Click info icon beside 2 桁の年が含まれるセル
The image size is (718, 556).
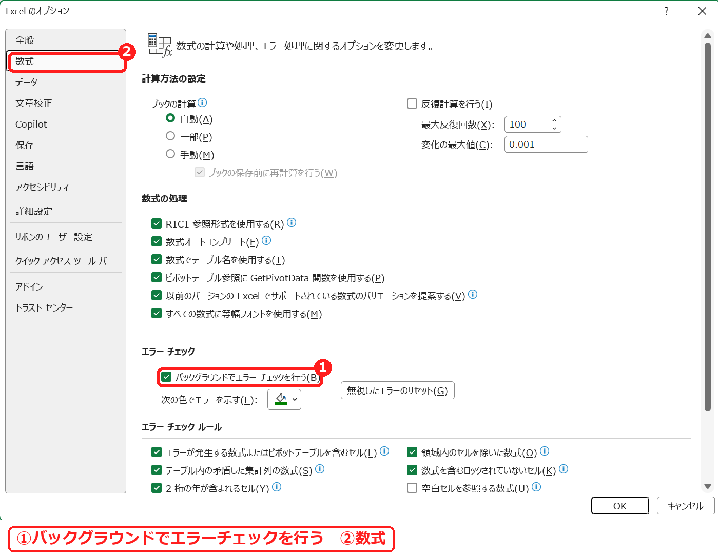[x=277, y=487]
